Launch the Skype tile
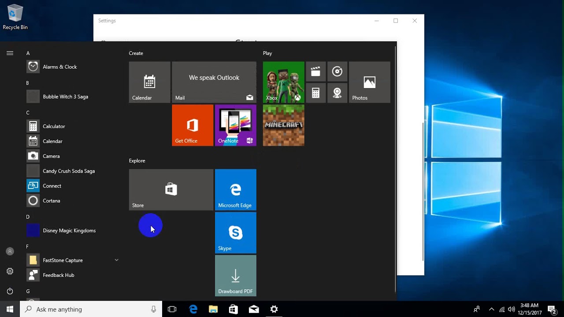Viewport: 564px width, 317px height. click(x=236, y=233)
